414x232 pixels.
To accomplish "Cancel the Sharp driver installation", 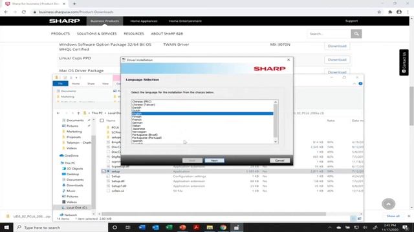I will pos(279,160).
